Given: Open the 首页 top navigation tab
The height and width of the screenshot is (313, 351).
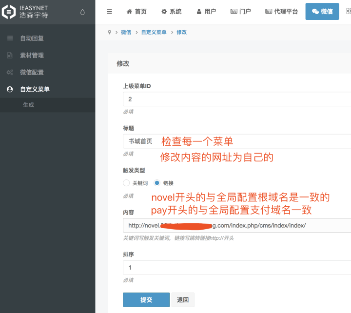Looking at the screenshot, I should (136, 11).
